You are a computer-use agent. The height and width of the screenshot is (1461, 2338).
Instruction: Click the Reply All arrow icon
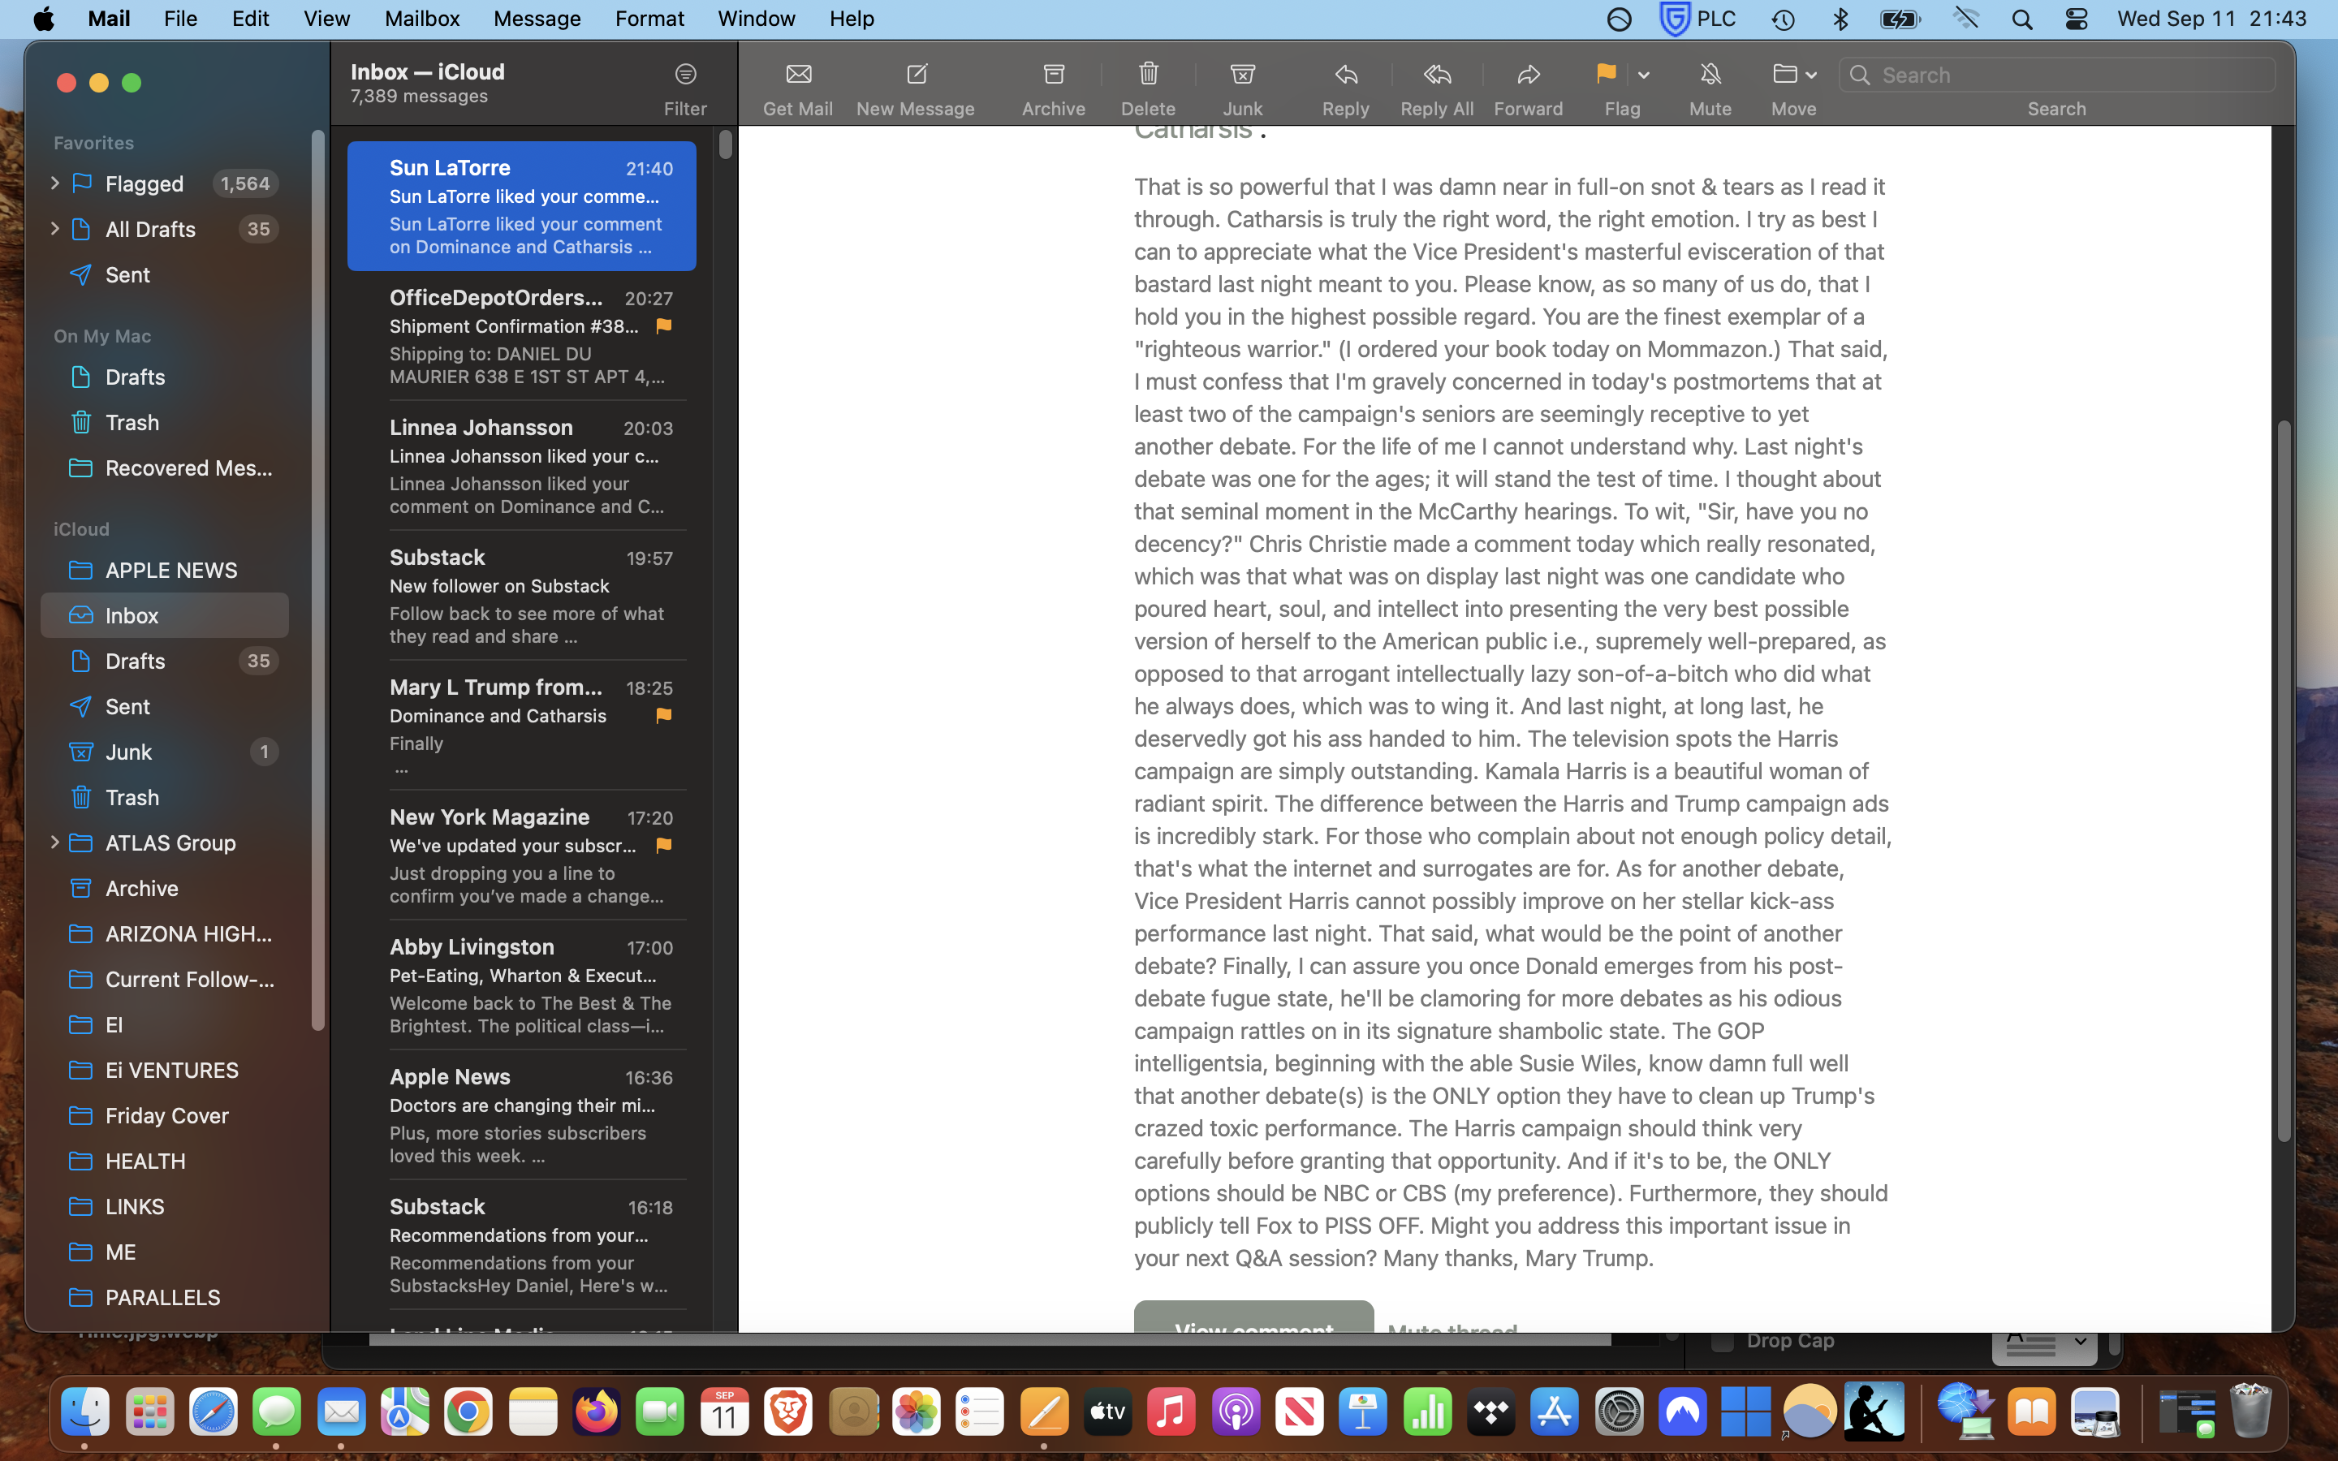pyautogui.click(x=1437, y=75)
